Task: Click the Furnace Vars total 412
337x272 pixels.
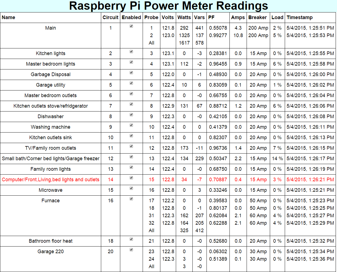Action: [199, 230]
